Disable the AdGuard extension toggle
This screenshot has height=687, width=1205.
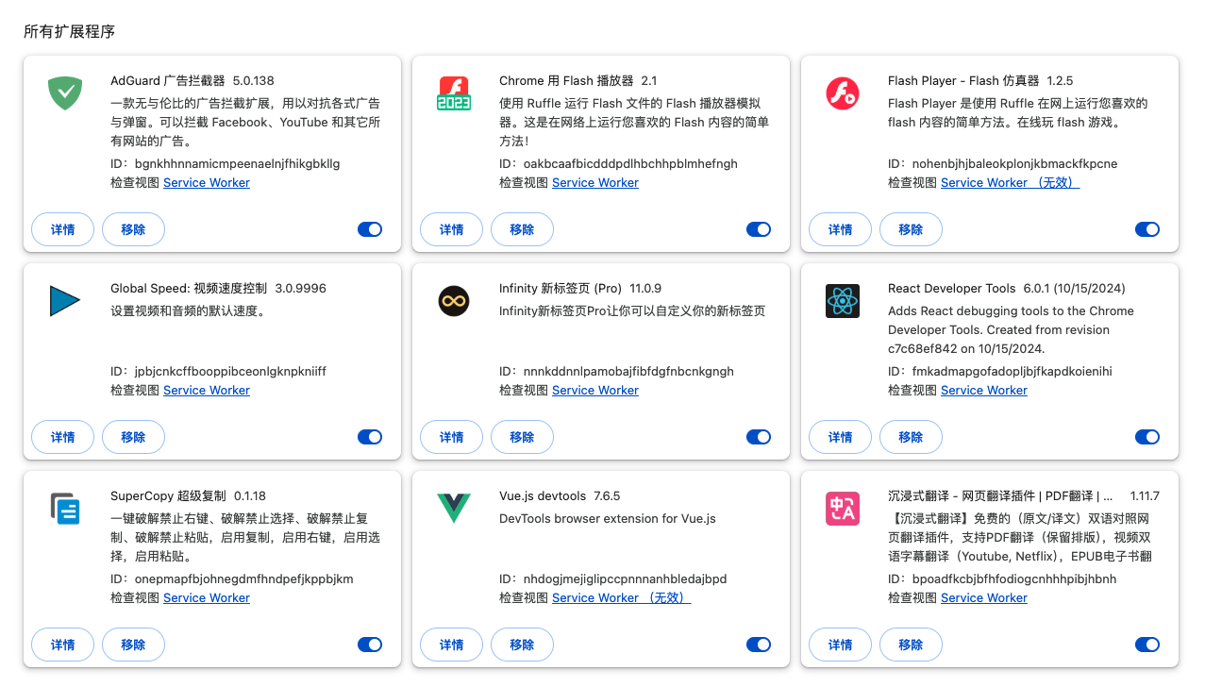[x=370, y=229]
